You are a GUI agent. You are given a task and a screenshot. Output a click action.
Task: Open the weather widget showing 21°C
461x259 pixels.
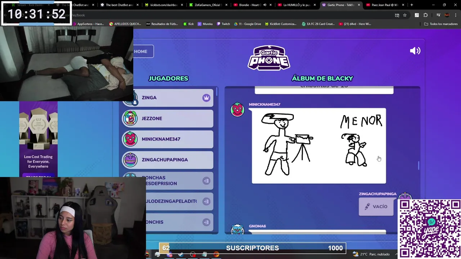coord(372,254)
